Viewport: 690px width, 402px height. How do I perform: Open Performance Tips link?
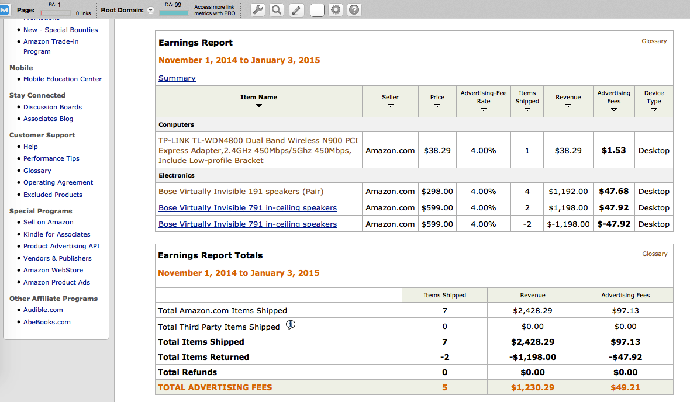click(x=51, y=158)
